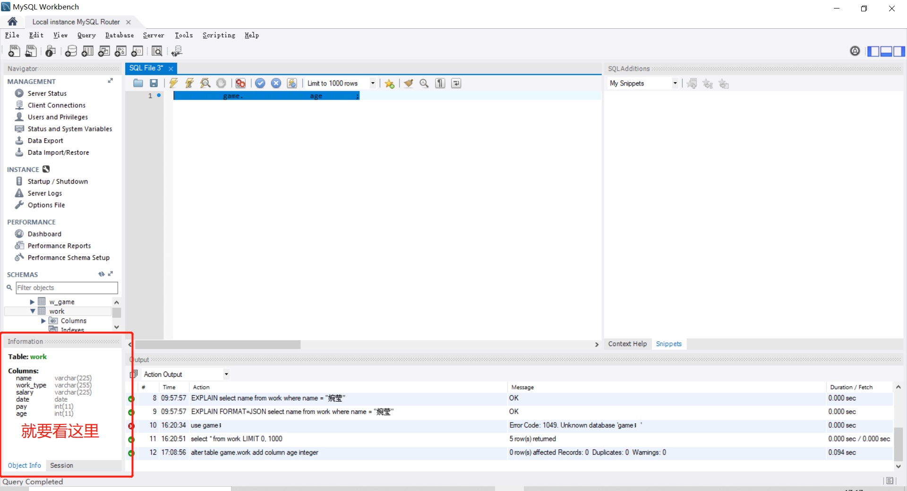Switch to the Context Help tab
Image resolution: width=907 pixels, height=491 pixels.
point(627,344)
